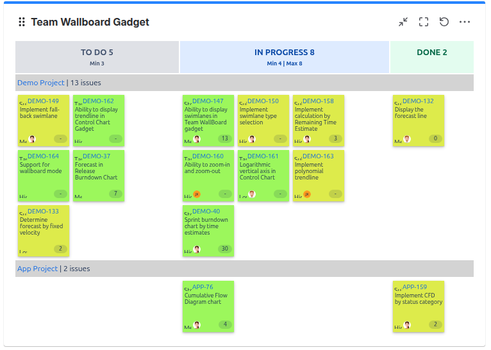Click estimate badge 13 on DEMO-147
The width and height of the screenshot is (491, 350).
pos(225,138)
